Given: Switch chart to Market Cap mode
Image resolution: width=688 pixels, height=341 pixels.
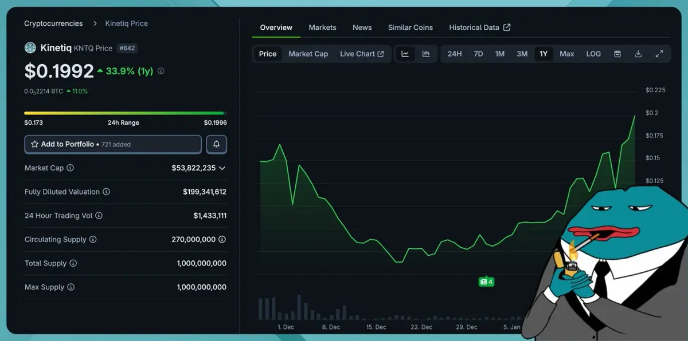Looking at the screenshot, I should click(x=308, y=54).
